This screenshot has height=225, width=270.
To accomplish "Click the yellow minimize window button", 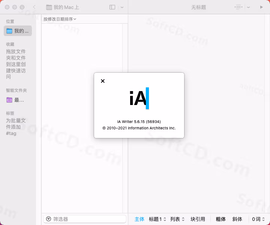I will coord(15,7).
